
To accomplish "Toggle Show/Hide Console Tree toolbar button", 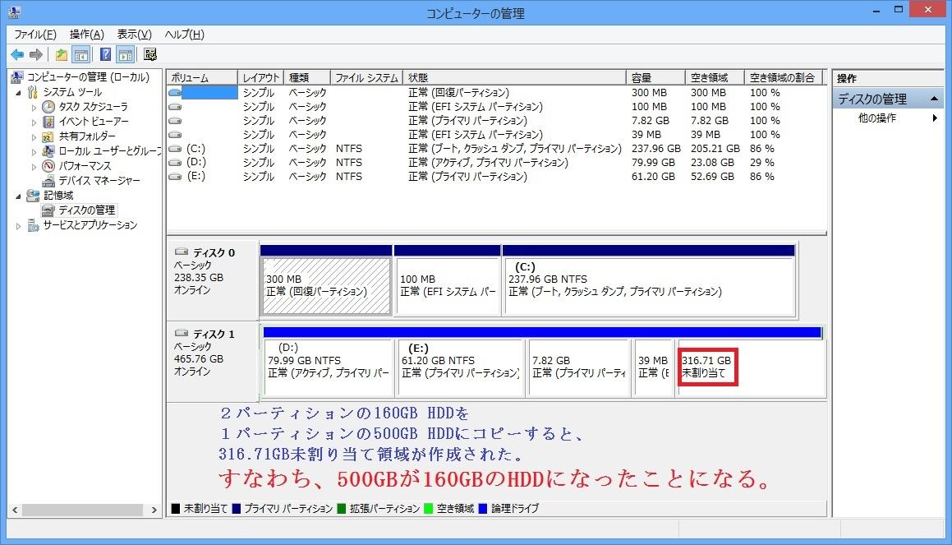I will point(81,54).
